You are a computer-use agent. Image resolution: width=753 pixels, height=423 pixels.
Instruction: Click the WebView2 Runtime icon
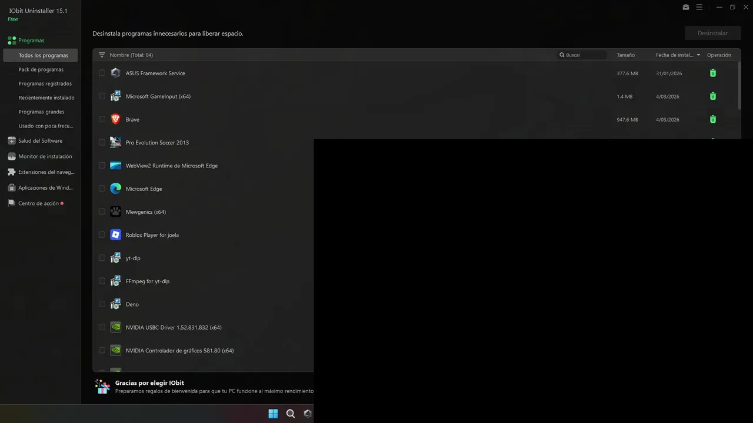pyautogui.click(x=115, y=166)
